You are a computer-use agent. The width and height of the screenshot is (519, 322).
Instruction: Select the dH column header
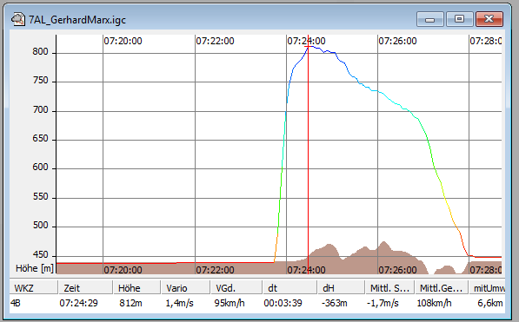[x=341, y=288]
